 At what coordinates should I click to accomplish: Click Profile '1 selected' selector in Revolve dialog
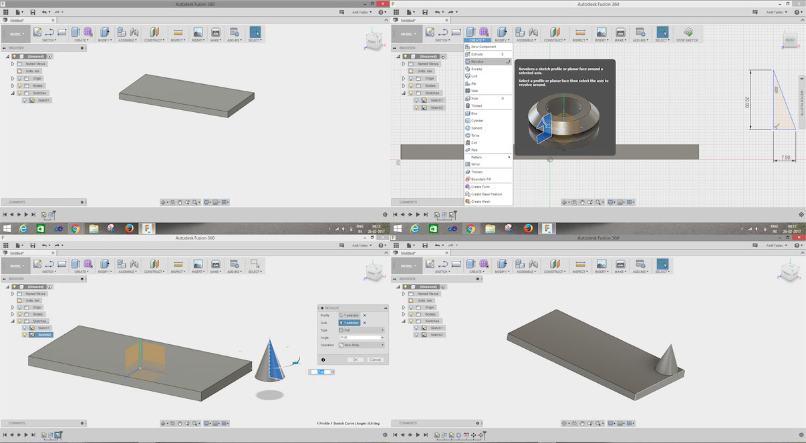click(x=350, y=315)
